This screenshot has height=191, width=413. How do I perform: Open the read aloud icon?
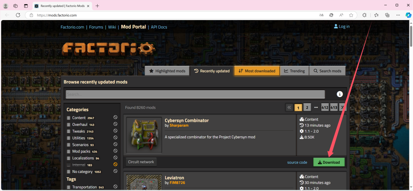341,15
